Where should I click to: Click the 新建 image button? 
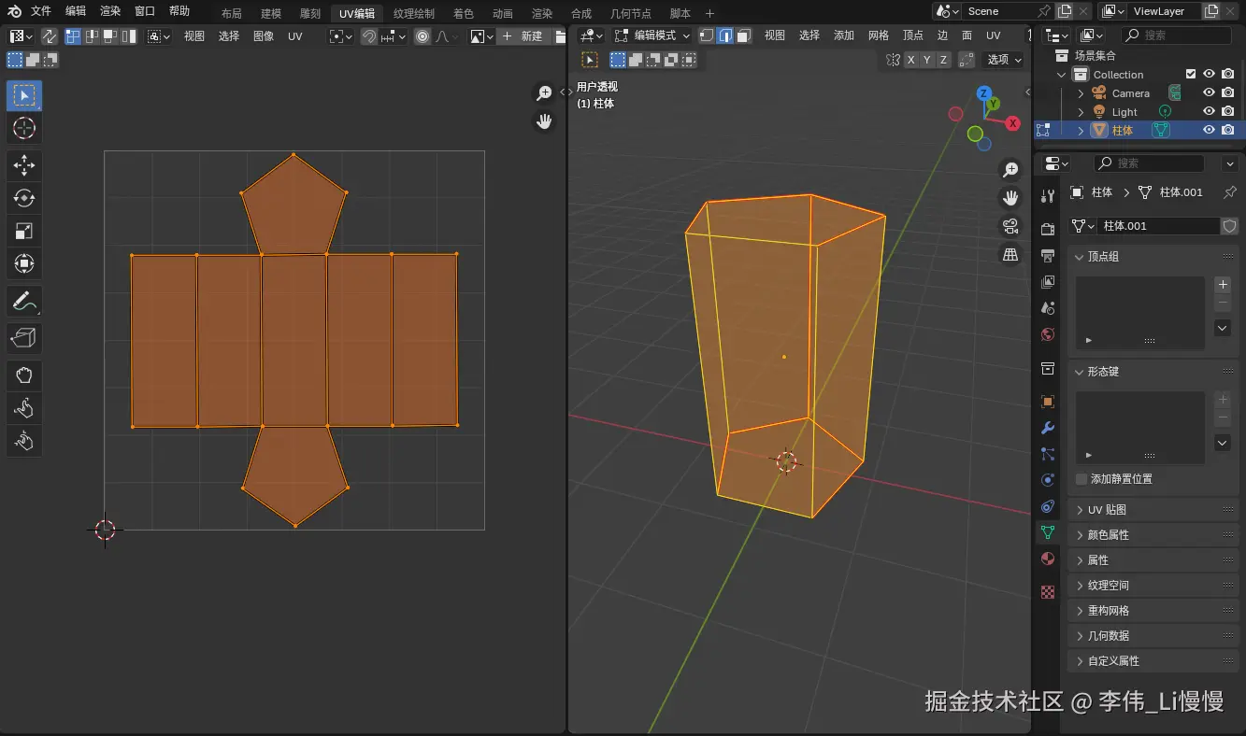pyautogui.click(x=522, y=36)
